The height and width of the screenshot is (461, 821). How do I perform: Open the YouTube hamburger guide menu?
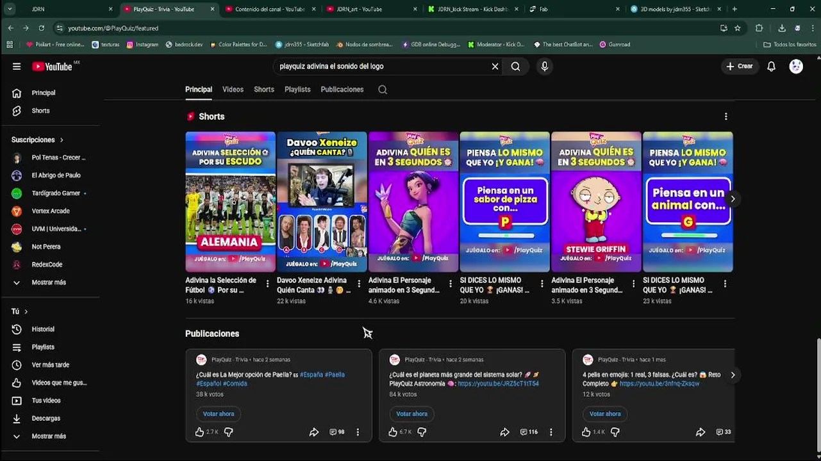pos(17,67)
